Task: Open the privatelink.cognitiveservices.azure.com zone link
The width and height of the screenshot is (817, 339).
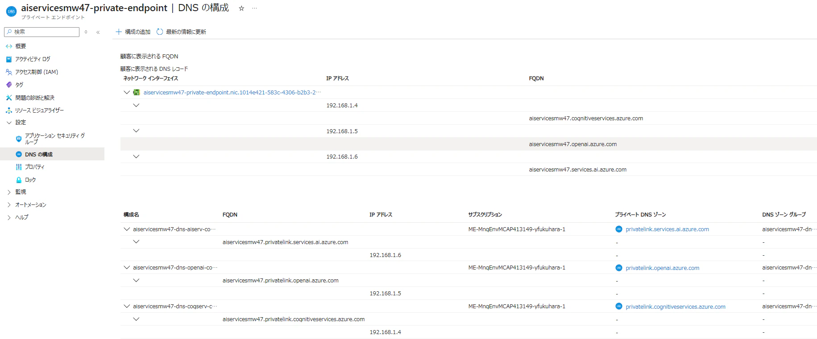Action: tap(676, 306)
